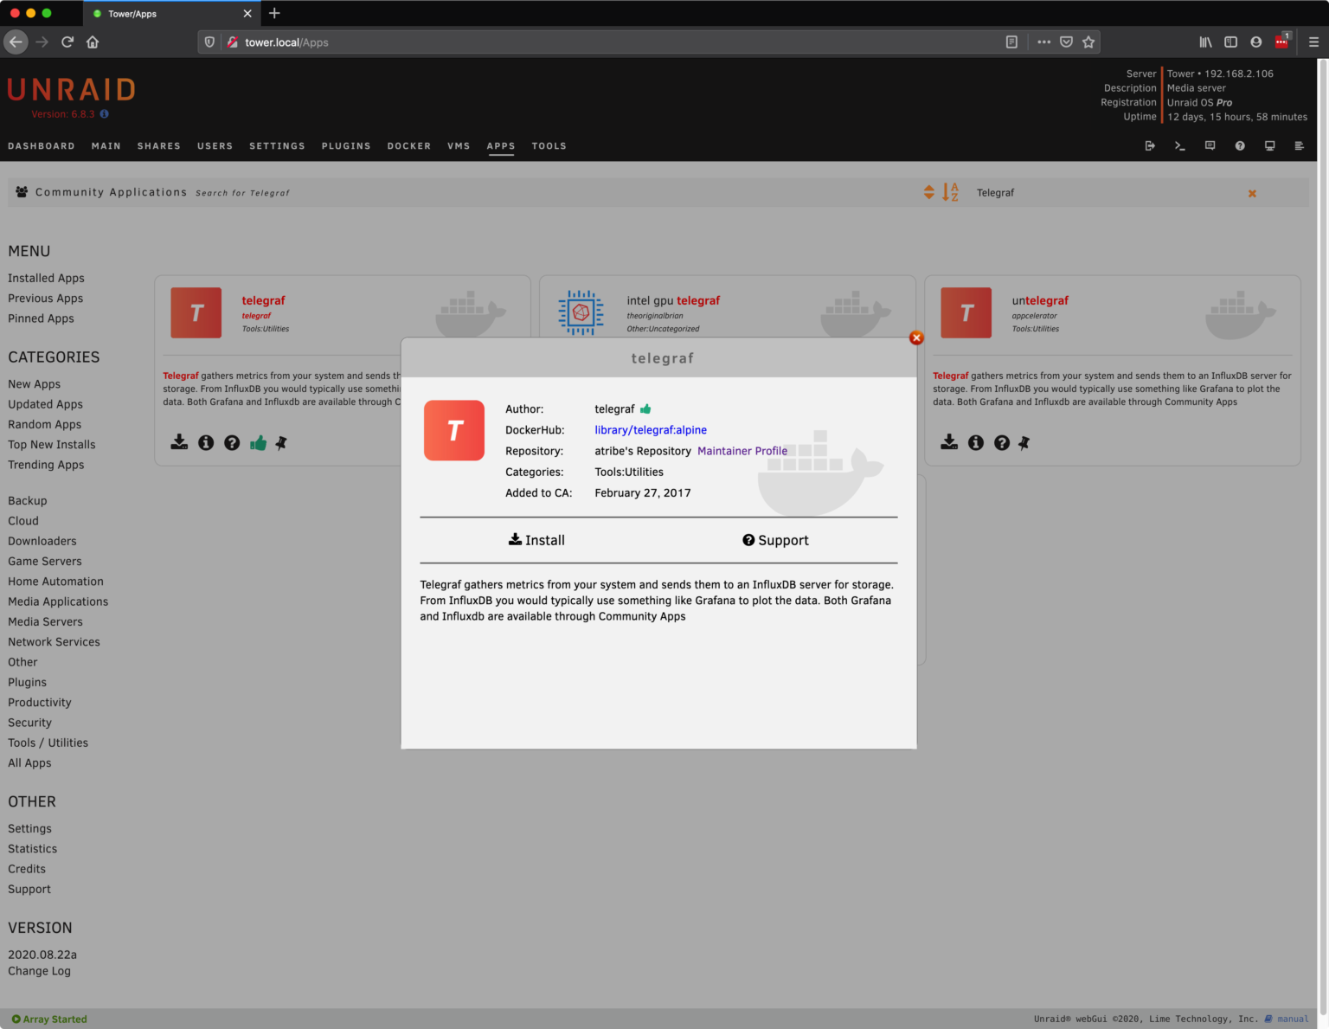The height and width of the screenshot is (1029, 1329).
Task: Toggle reader view icon in address bar
Action: 1011,42
